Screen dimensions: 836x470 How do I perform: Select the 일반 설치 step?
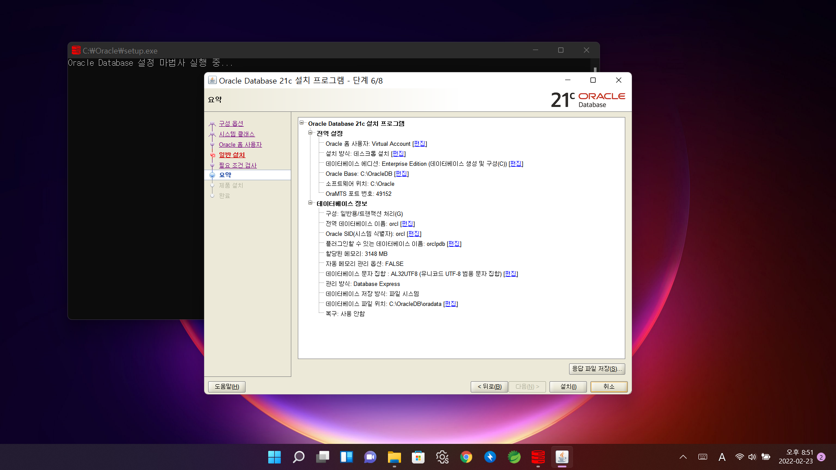232,155
